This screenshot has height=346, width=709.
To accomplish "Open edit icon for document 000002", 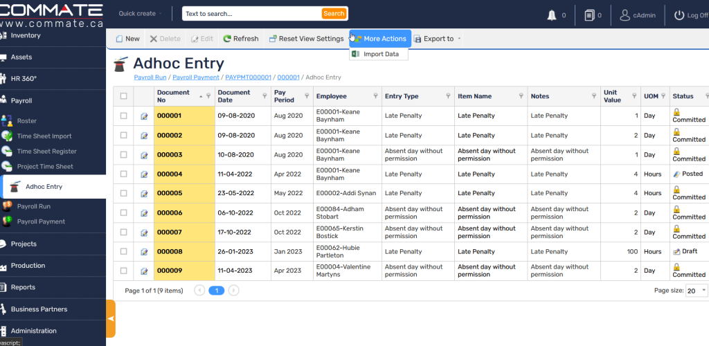I will click(x=144, y=136).
